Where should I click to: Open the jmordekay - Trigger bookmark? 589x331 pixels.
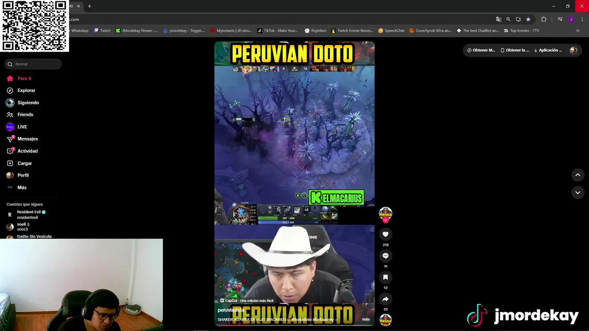pyautogui.click(x=184, y=31)
